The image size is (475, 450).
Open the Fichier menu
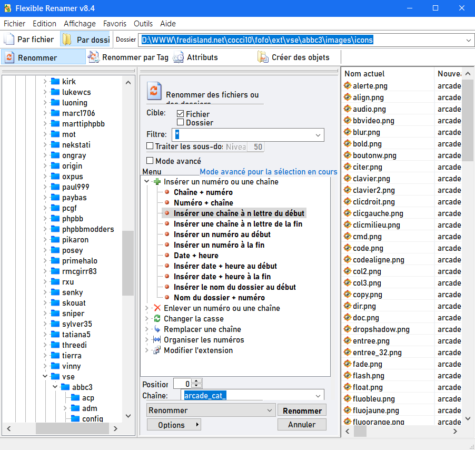pyautogui.click(x=15, y=24)
